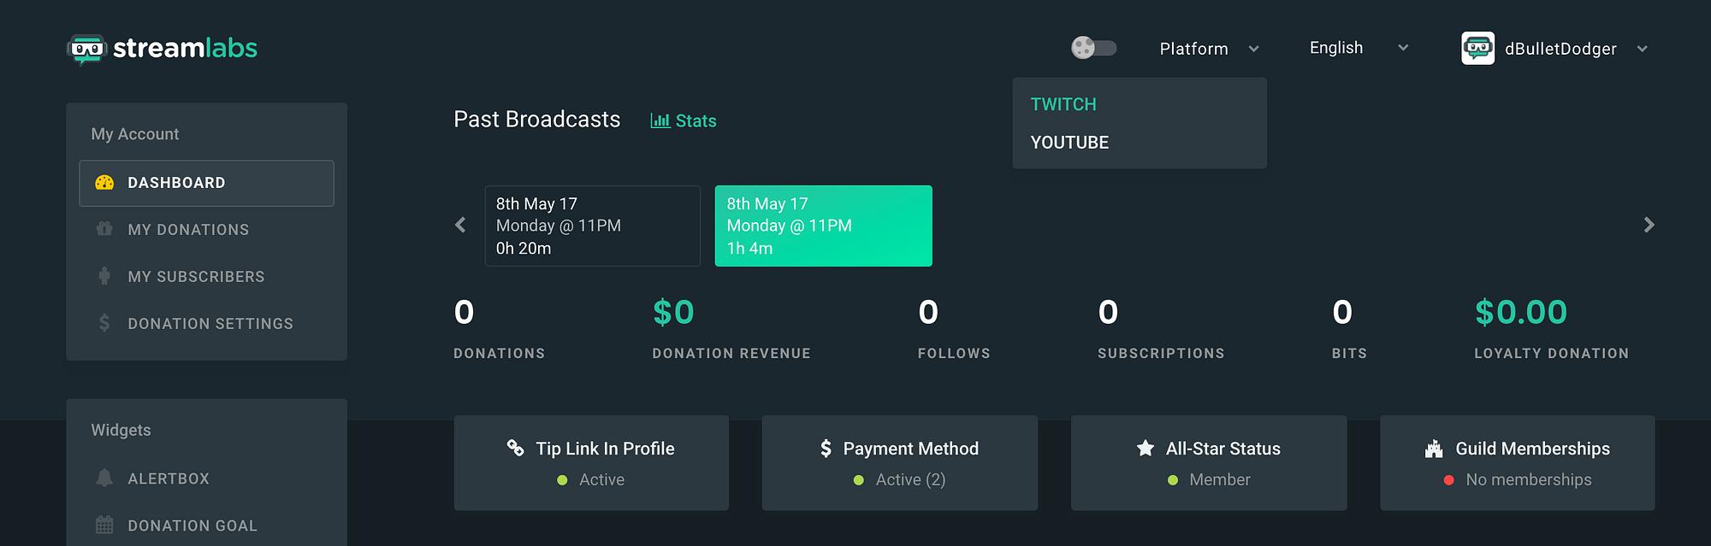
Task: Open the English language dropdown
Action: (1359, 48)
